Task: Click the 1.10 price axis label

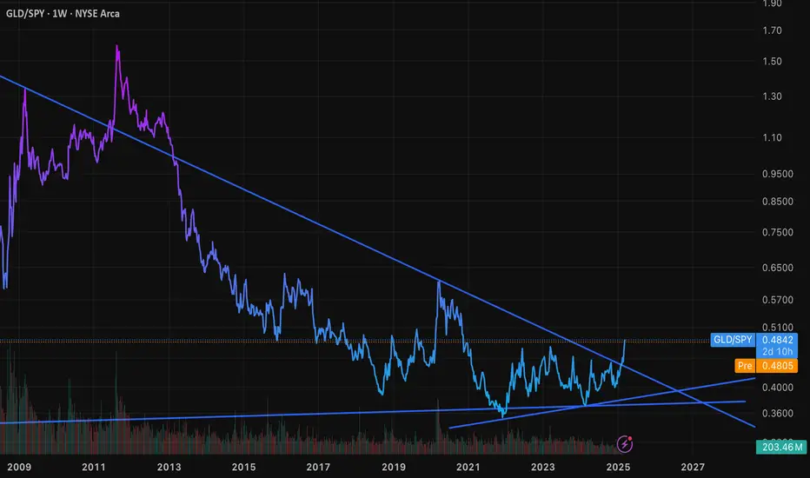Action: click(772, 137)
